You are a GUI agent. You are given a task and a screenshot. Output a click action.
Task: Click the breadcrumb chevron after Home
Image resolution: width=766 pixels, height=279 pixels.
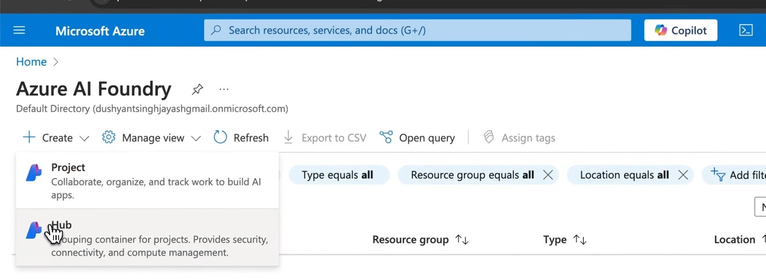56,62
